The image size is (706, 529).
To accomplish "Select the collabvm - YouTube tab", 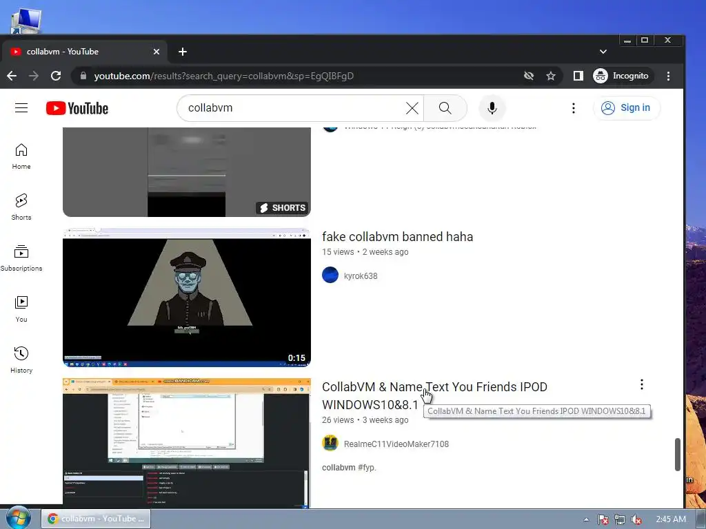I will 83,52.
